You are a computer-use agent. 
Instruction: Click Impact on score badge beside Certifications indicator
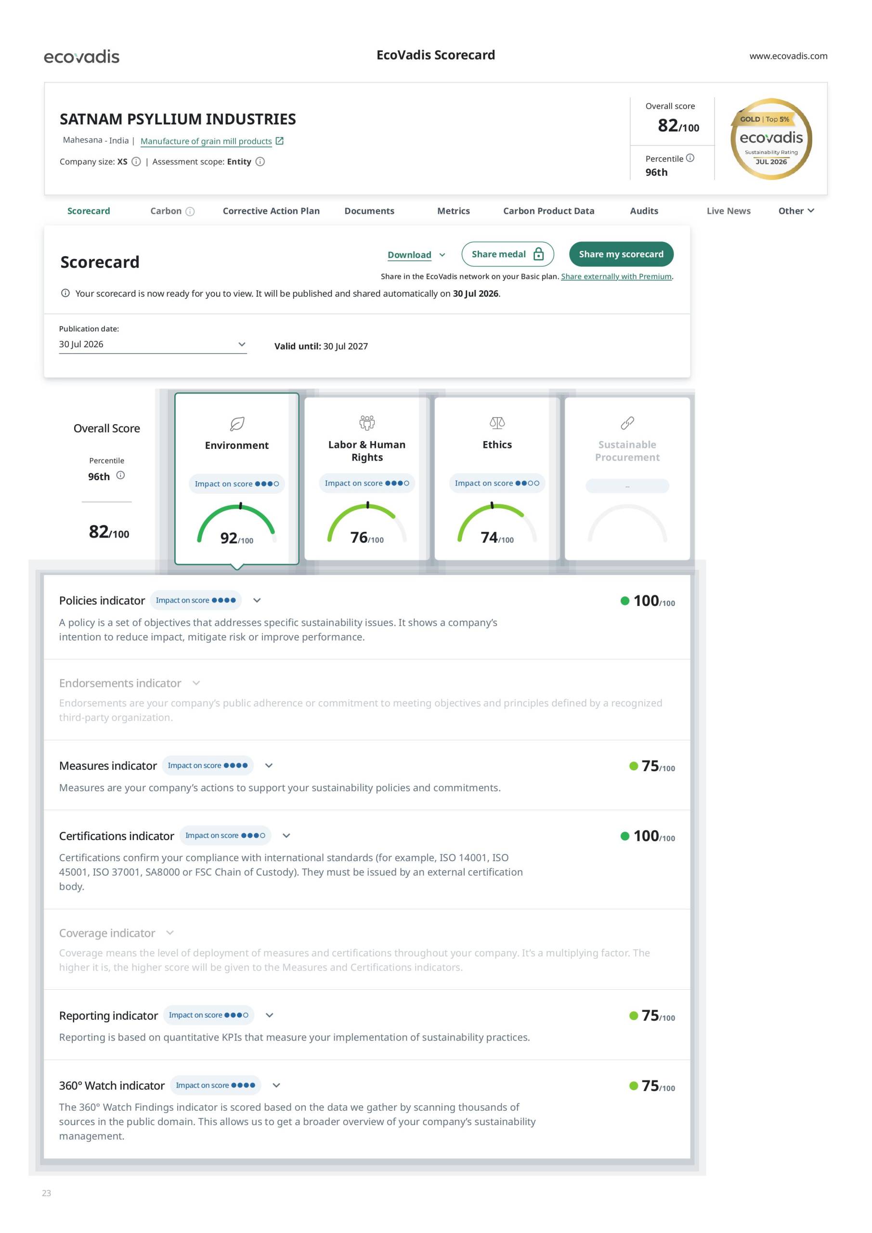click(225, 836)
